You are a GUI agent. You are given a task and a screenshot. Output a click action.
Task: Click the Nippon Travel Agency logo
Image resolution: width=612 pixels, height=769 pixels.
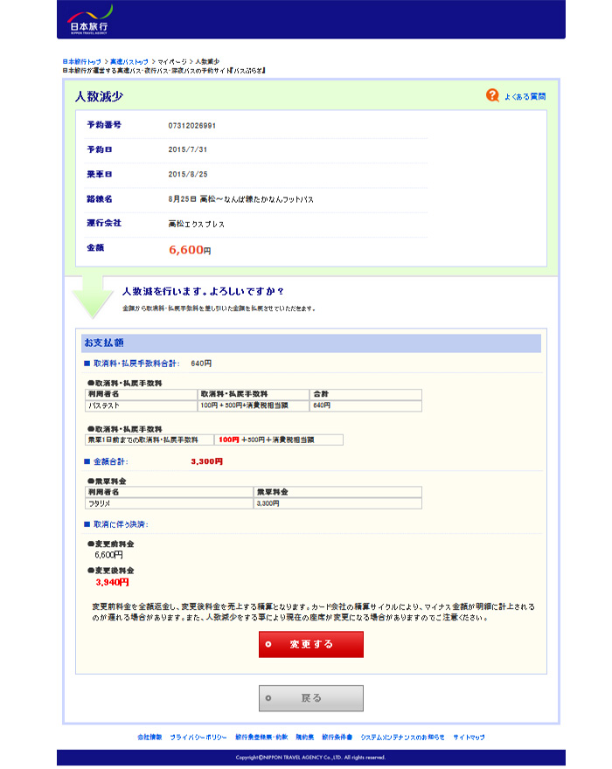point(90,18)
